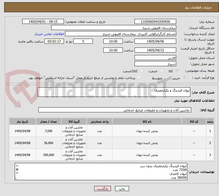Click the جزئیات اطلاعات نیاز header title
This screenshot has height=196, width=219.
[x=198, y=8]
